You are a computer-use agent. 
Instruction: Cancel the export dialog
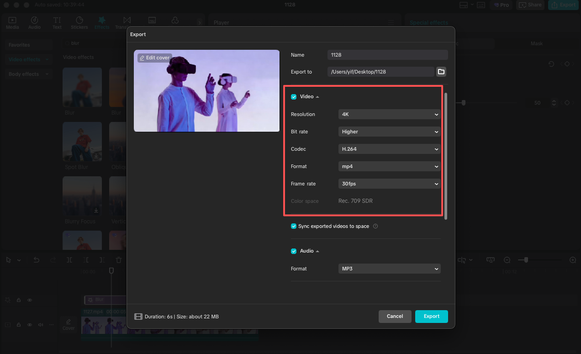pos(395,316)
